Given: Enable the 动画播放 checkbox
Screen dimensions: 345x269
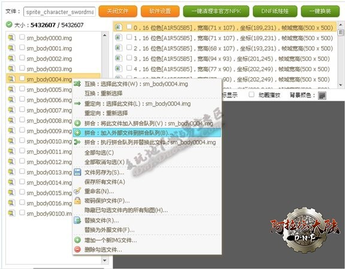Looking at the screenshot, I should [252, 94].
